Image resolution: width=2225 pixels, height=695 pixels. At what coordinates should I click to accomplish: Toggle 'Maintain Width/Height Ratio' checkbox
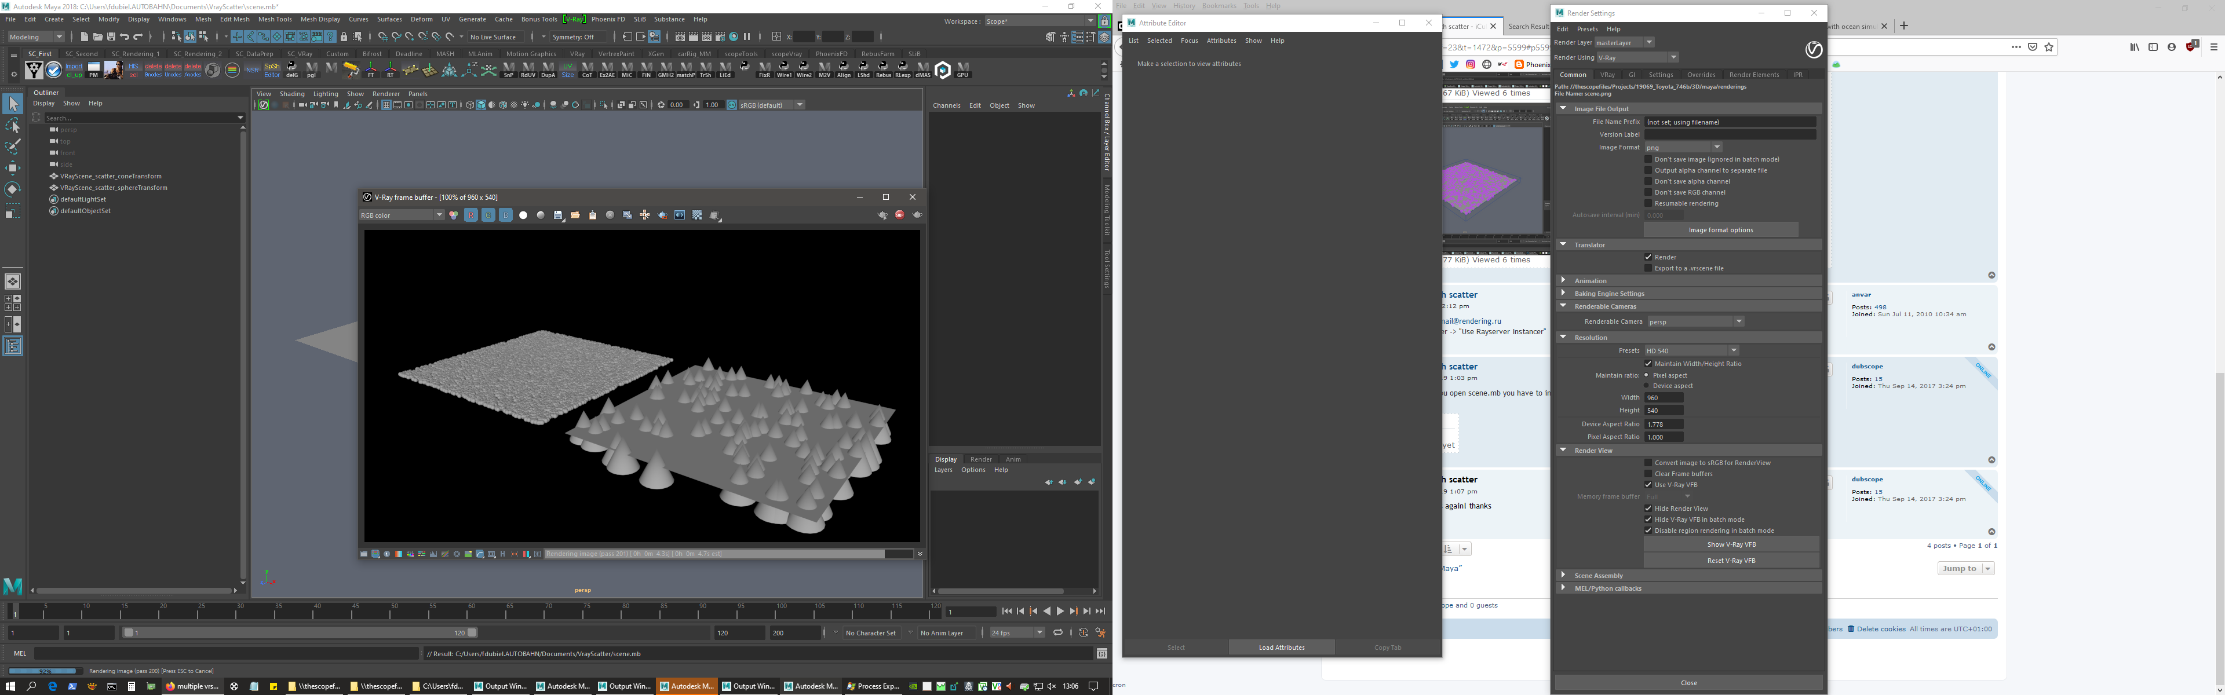click(1648, 364)
